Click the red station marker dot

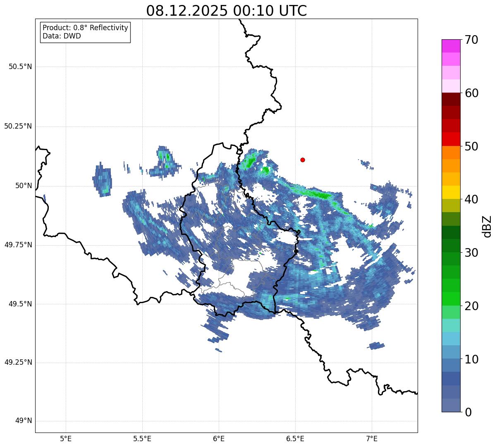(x=303, y=160)
